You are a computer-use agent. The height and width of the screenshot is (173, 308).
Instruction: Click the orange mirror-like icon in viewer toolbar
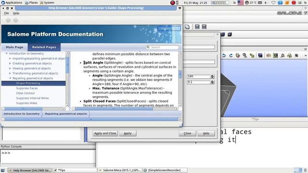(x=269, y=56)
